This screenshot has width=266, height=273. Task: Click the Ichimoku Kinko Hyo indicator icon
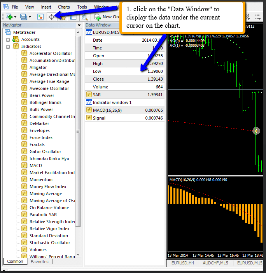tap(24, 158)
